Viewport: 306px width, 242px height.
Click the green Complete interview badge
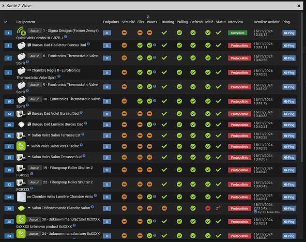pos(238,33)
